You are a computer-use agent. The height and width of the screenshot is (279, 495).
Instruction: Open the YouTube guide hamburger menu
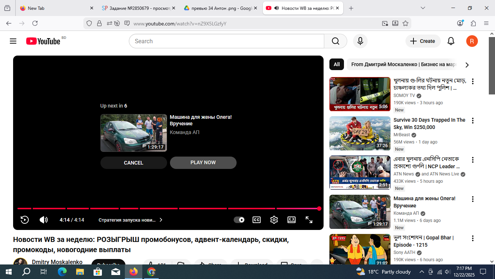click(13, 41)
